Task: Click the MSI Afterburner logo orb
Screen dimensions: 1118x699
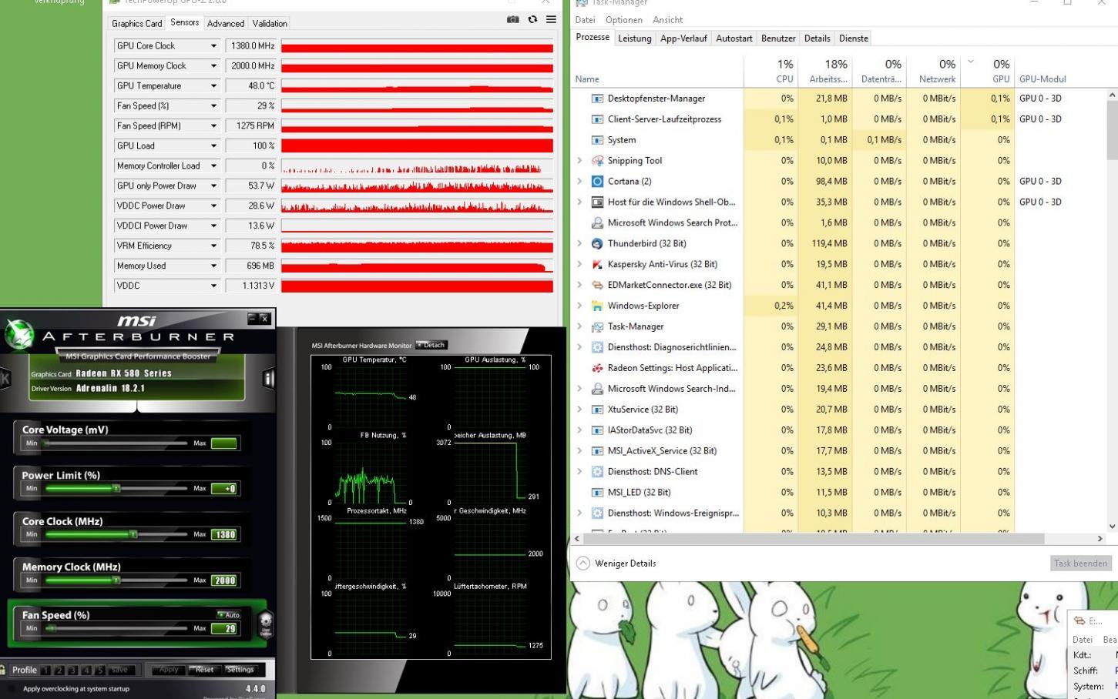Action: [18, 336]
